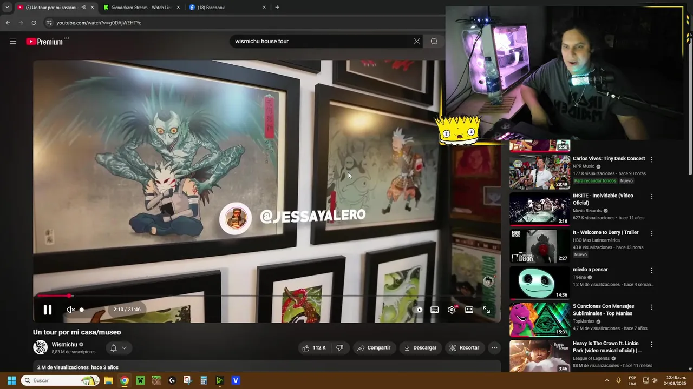The height and width of the screenshot is (389, 693).
Task: Open the blue V app in taskbar
Action: tap(236, 380)
